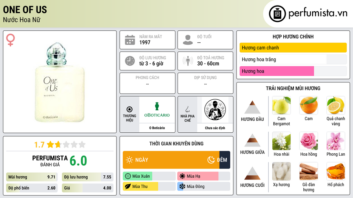Select the Xạ hương musk image
Viewport: 353px width, 198px height.
pos(281,172)
